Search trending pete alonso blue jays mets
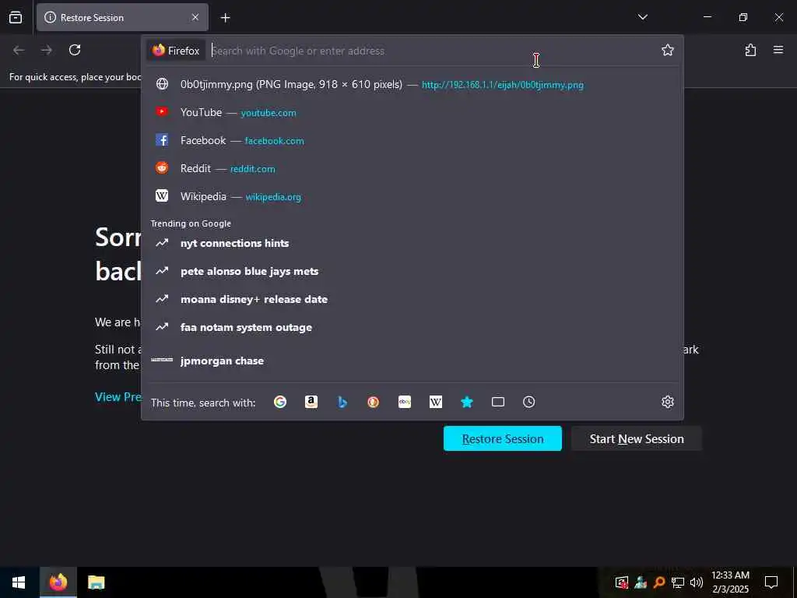This screenshot has height=598, width=797. tap(413, 271)
